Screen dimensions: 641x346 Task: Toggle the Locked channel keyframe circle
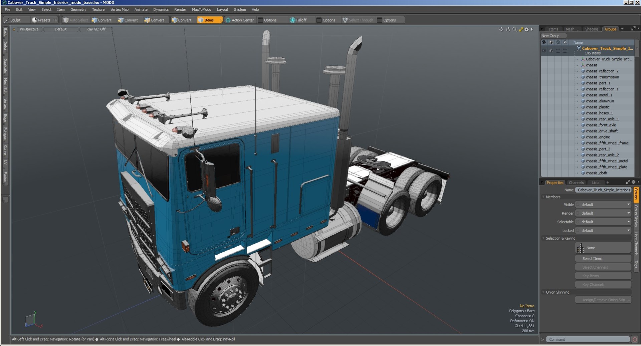(578, 231)
